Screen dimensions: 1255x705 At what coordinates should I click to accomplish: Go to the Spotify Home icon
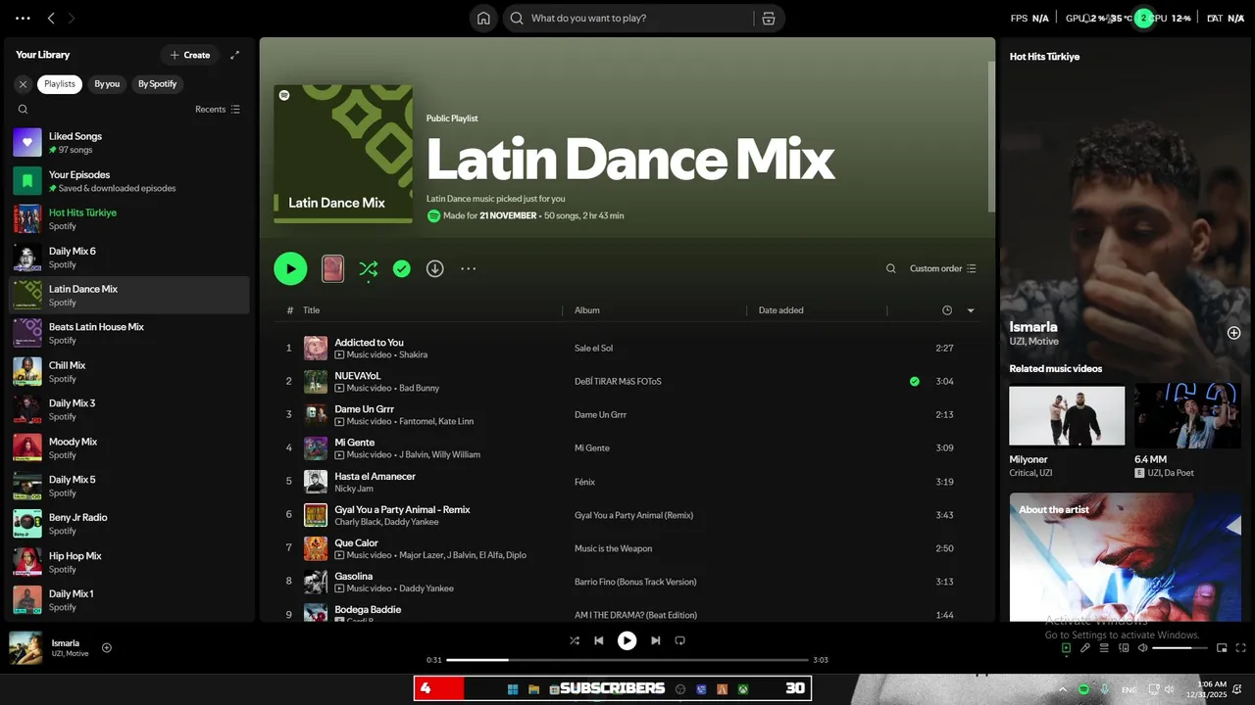[483, 18]
